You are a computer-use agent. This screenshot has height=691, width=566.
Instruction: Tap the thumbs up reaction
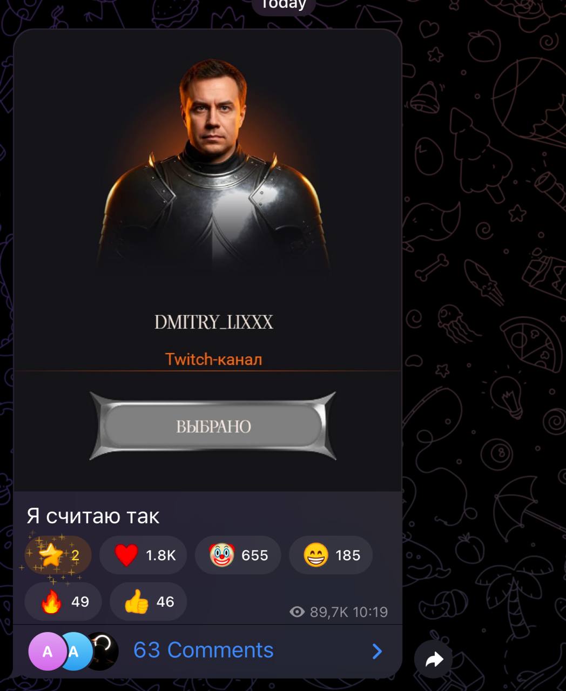[148, 601]
